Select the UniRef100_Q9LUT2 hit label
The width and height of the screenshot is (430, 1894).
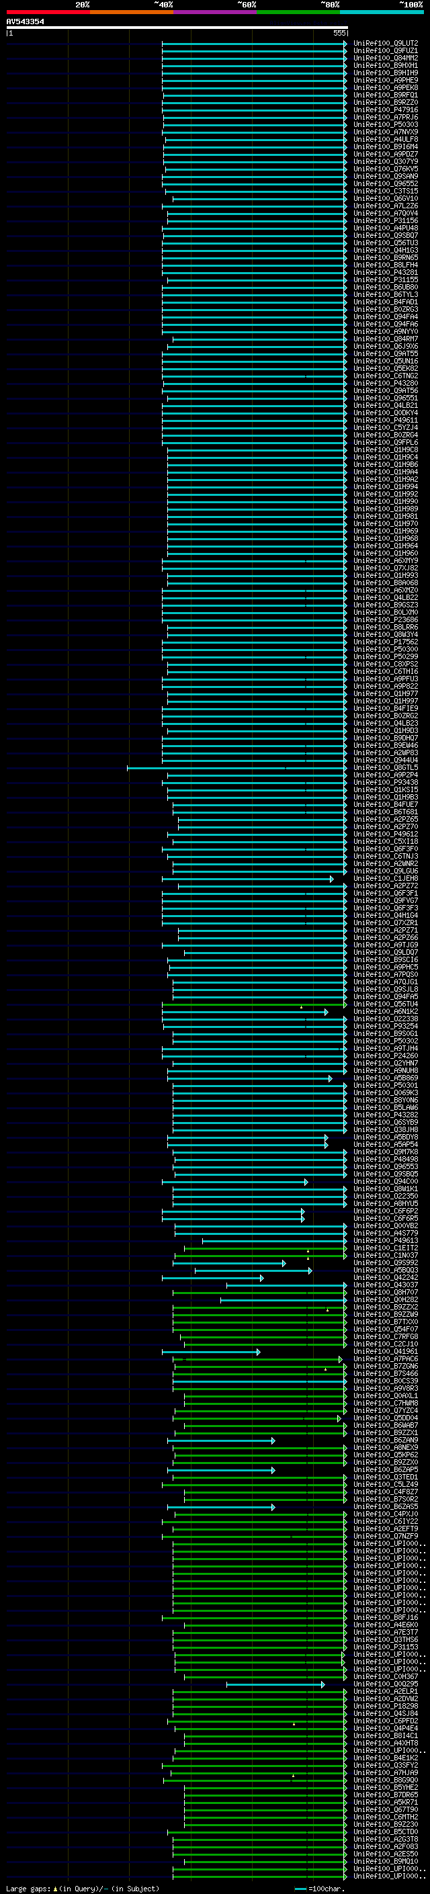(386, 44)
